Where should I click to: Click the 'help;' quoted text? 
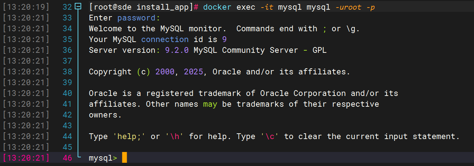click(129, 136)
